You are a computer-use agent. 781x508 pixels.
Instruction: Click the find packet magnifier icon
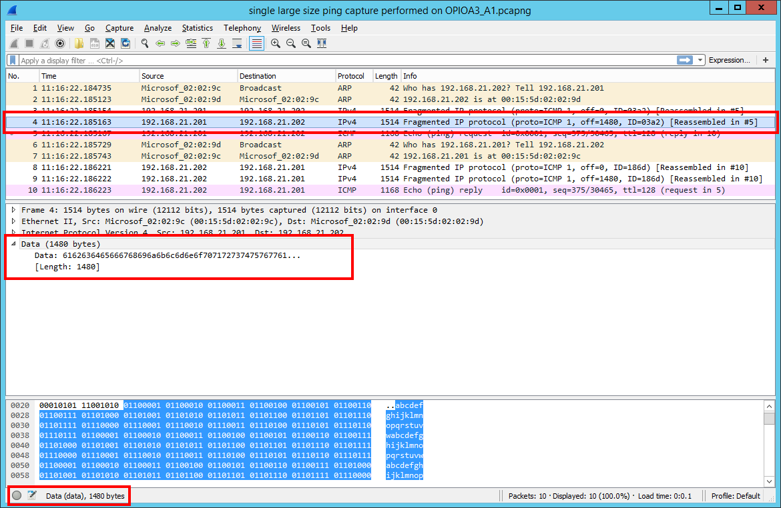[x=145, y=43]
